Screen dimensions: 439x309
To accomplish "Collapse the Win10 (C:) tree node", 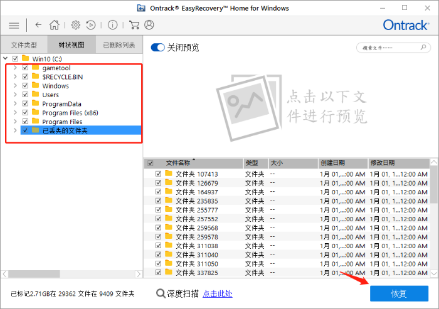I will (x=5, y=58).
